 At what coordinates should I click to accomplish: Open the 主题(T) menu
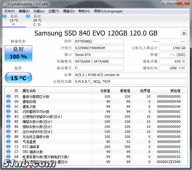pos(54,11)
